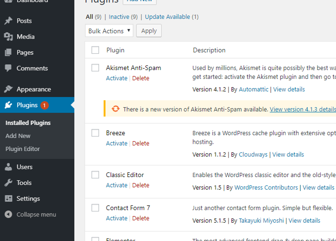View details for Classic Editor
The width and height of the screenshot is (336, 241).
319,187
